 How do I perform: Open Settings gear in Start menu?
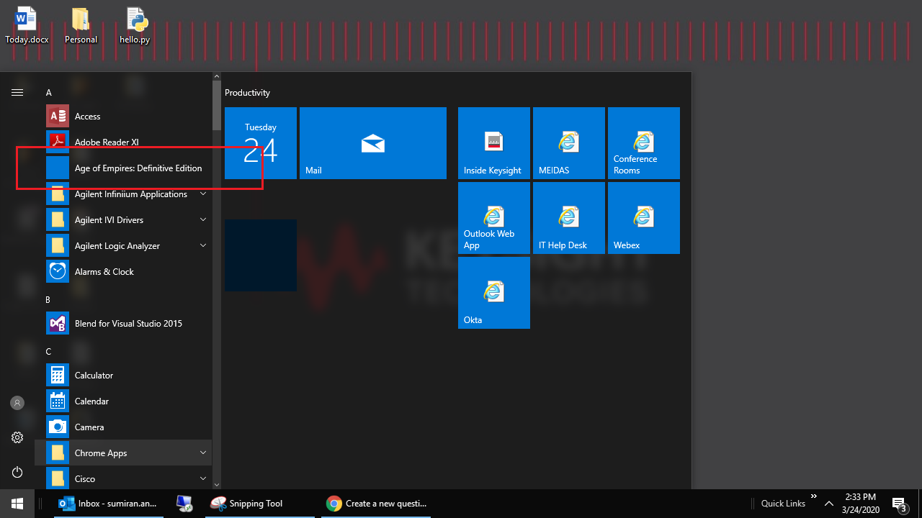tap(17, 437)
